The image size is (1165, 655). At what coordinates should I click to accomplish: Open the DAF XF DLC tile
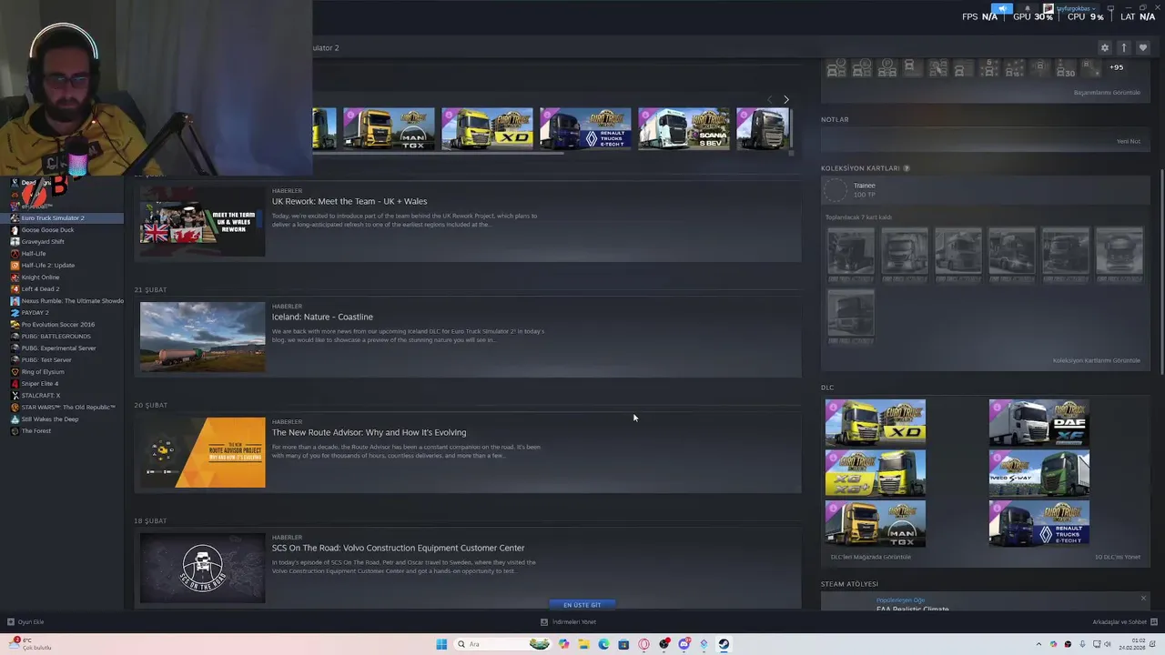point(1039,422)
